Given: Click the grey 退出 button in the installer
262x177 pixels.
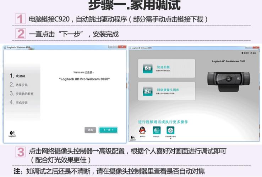Looking at the screenshot, I should tap(90, 130).
